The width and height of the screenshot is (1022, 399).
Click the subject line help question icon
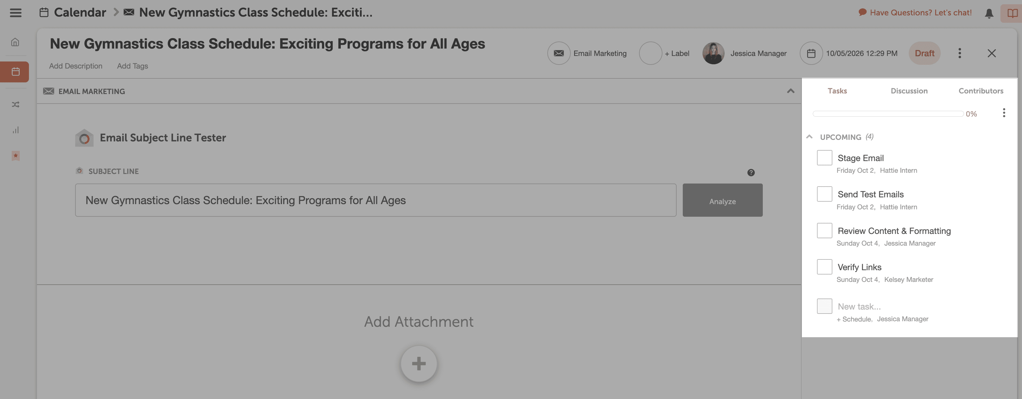[x=750, y=172]
